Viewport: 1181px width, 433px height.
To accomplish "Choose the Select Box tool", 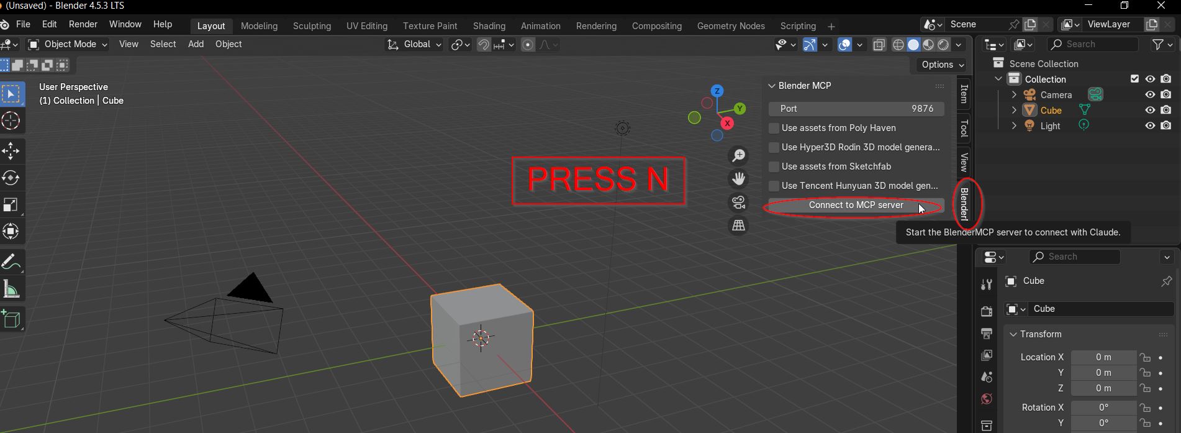I will click(11, 94).
